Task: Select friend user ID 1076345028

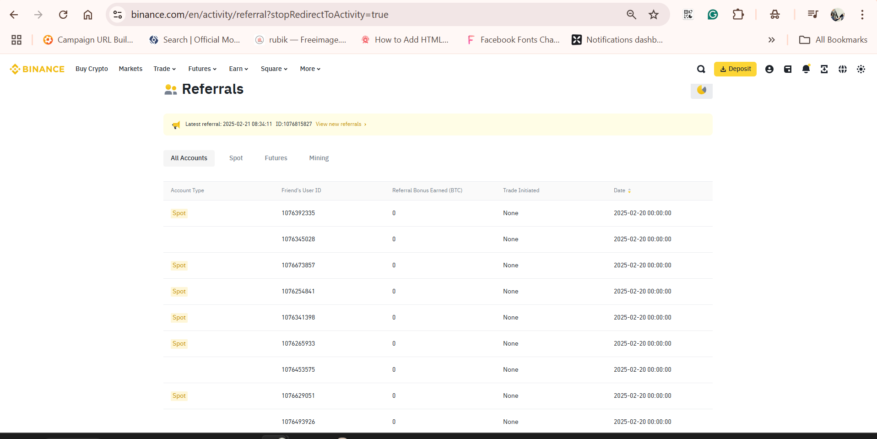Action: coord(298,239)
